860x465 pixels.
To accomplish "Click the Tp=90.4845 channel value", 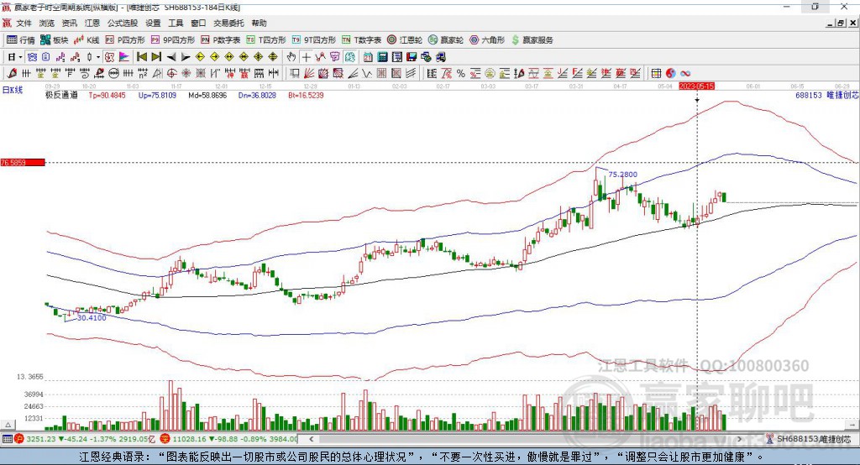I will [107, 96].
